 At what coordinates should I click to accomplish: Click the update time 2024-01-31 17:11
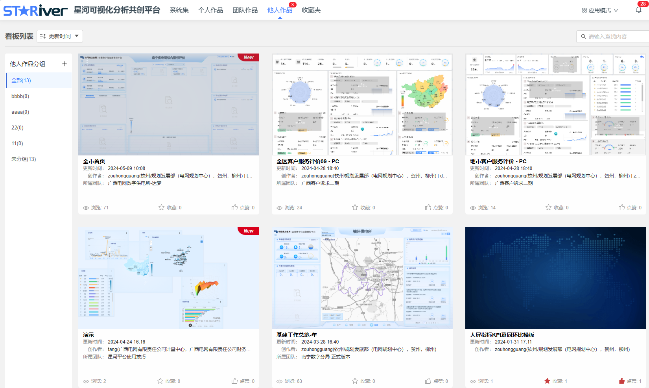(513, 342)
